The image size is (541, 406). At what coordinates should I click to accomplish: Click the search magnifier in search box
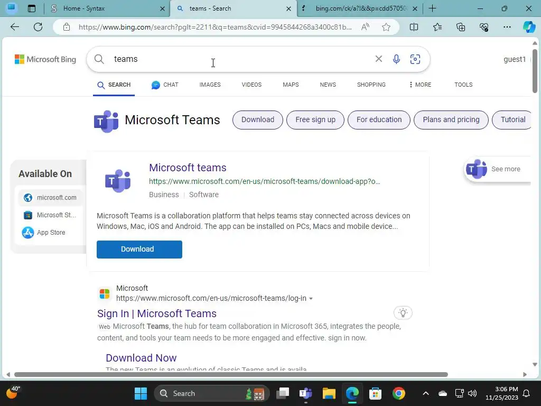pyautogui.click(x=99, y=59)
